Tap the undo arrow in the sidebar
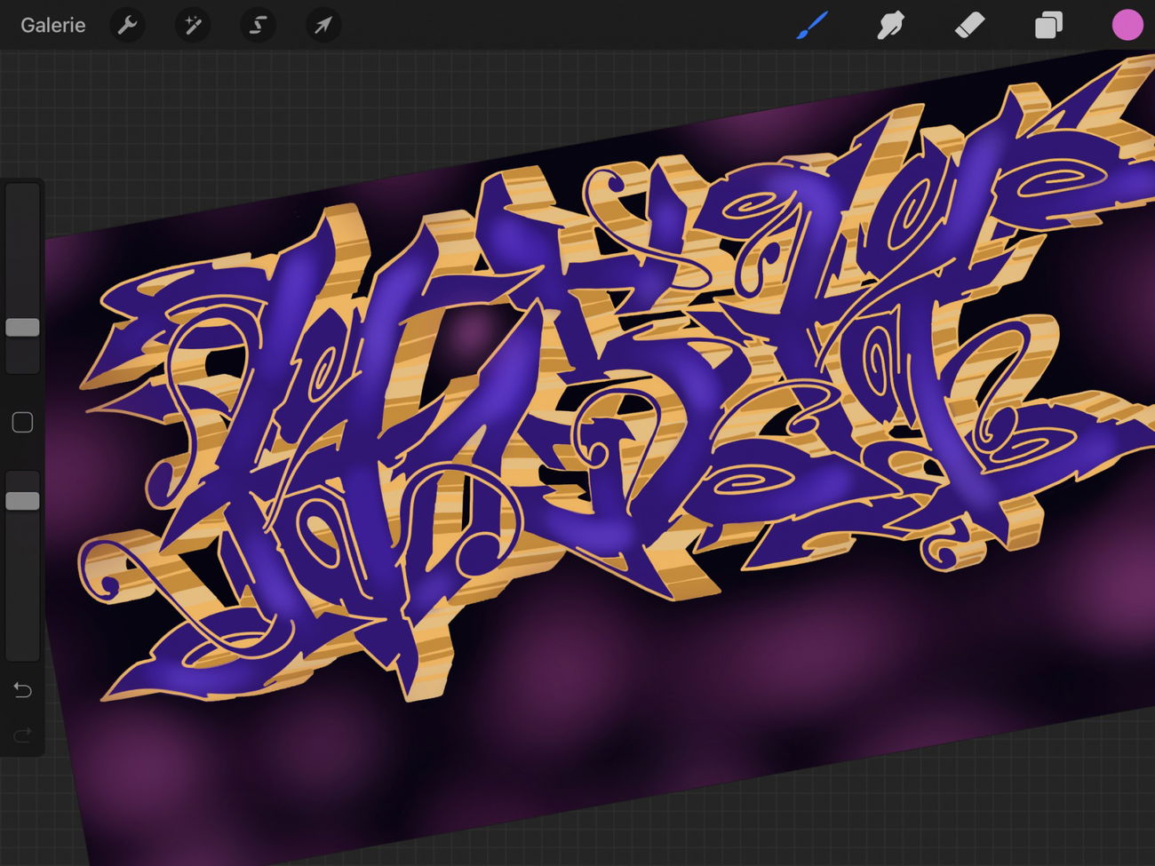The image size is (1155, 866). point(22,690)
